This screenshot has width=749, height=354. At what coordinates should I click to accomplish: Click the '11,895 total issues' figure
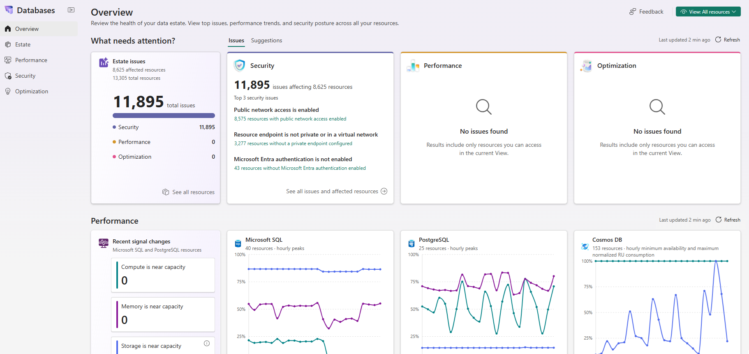click(154, 102)
